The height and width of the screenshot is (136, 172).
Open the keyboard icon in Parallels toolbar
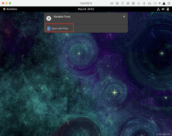112,3
